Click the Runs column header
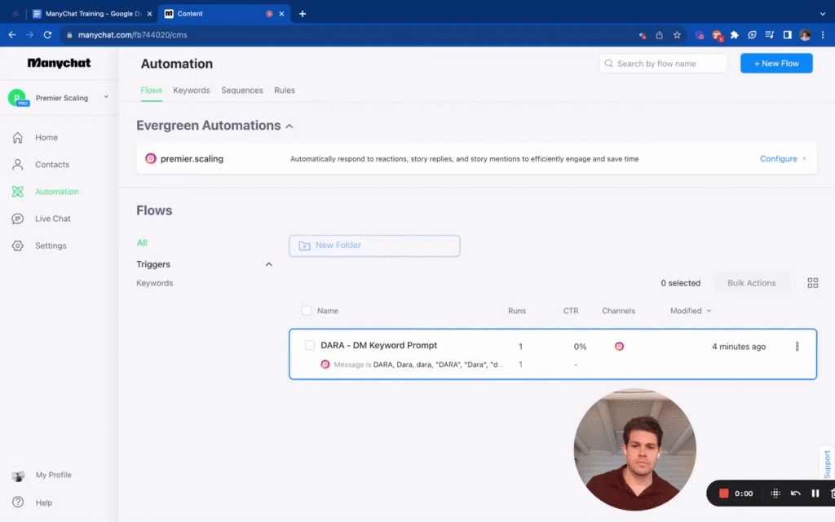Viewport: 835px width, 522px height. click(516, 311)
